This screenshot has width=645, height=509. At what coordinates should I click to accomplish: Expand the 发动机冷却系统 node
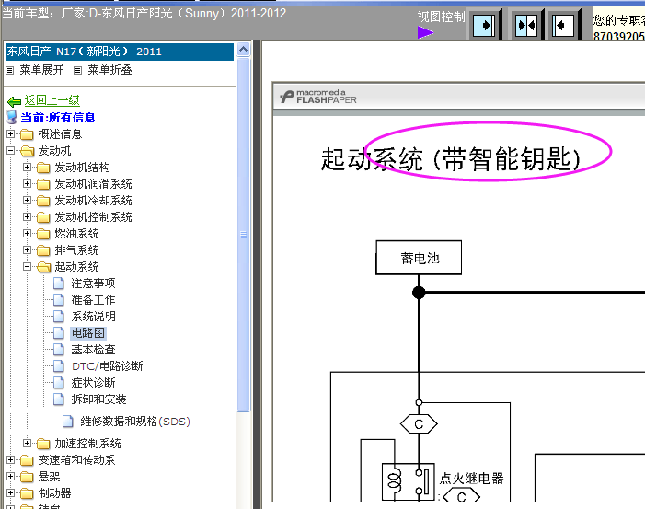click(28, 201)
